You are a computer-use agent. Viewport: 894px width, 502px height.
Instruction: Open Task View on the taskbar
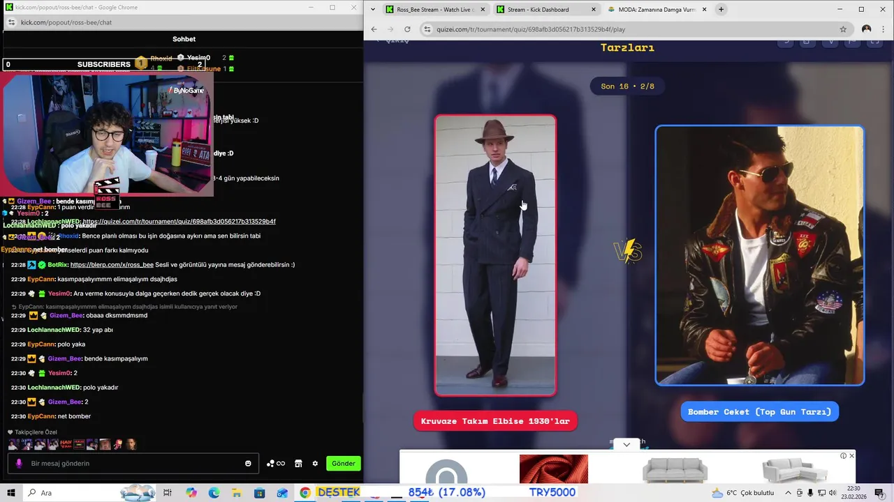(168, 493)
